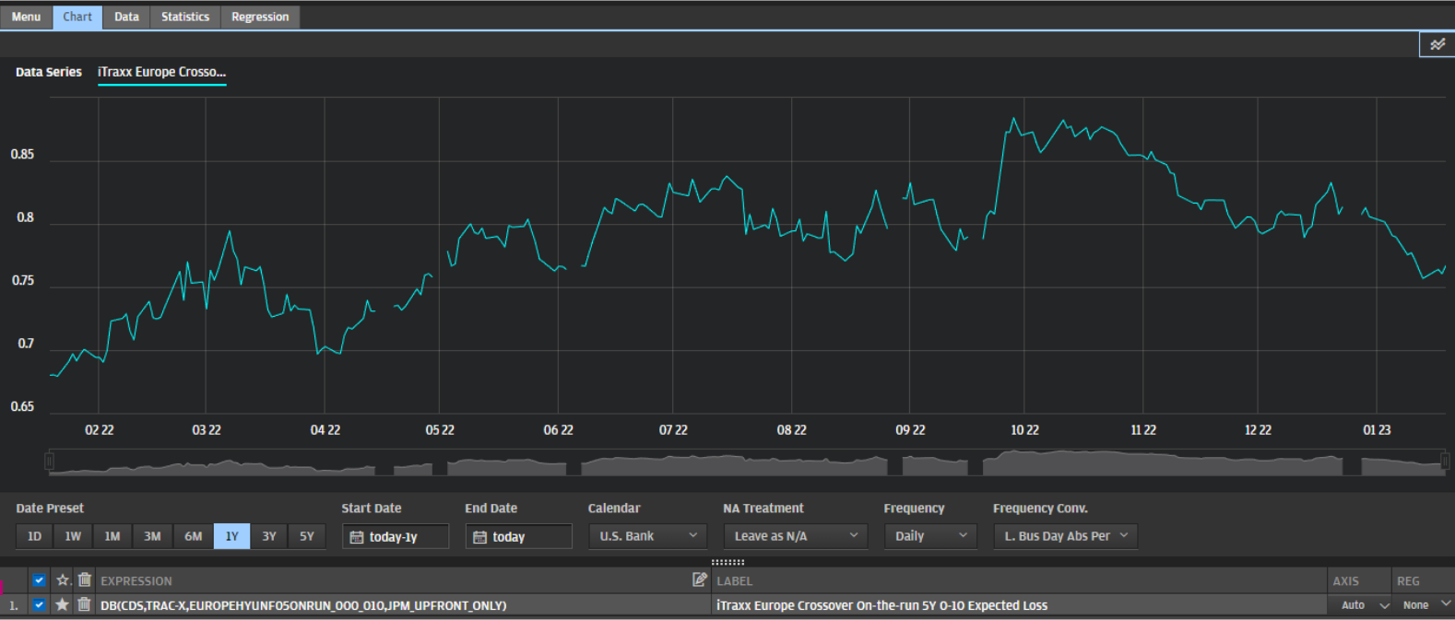Delete row 1 expression with trash icon
This screenshot has height=620, width=1455.
point(84,604)
